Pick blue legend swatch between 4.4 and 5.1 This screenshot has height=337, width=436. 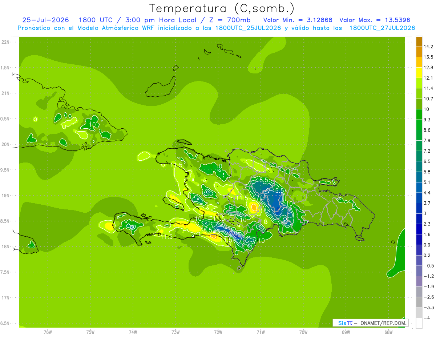(x=419, y=187)
